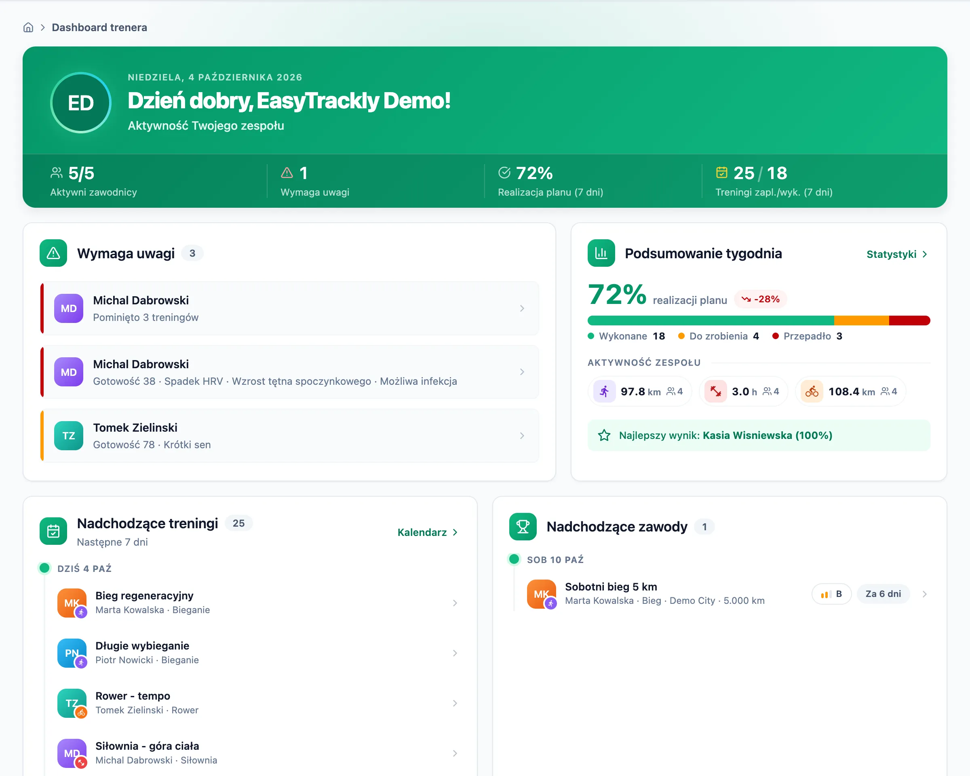Click the ED profile avatar
This screenshot has width=970, height=776.
pyautogui.click(x=81, y=103)
